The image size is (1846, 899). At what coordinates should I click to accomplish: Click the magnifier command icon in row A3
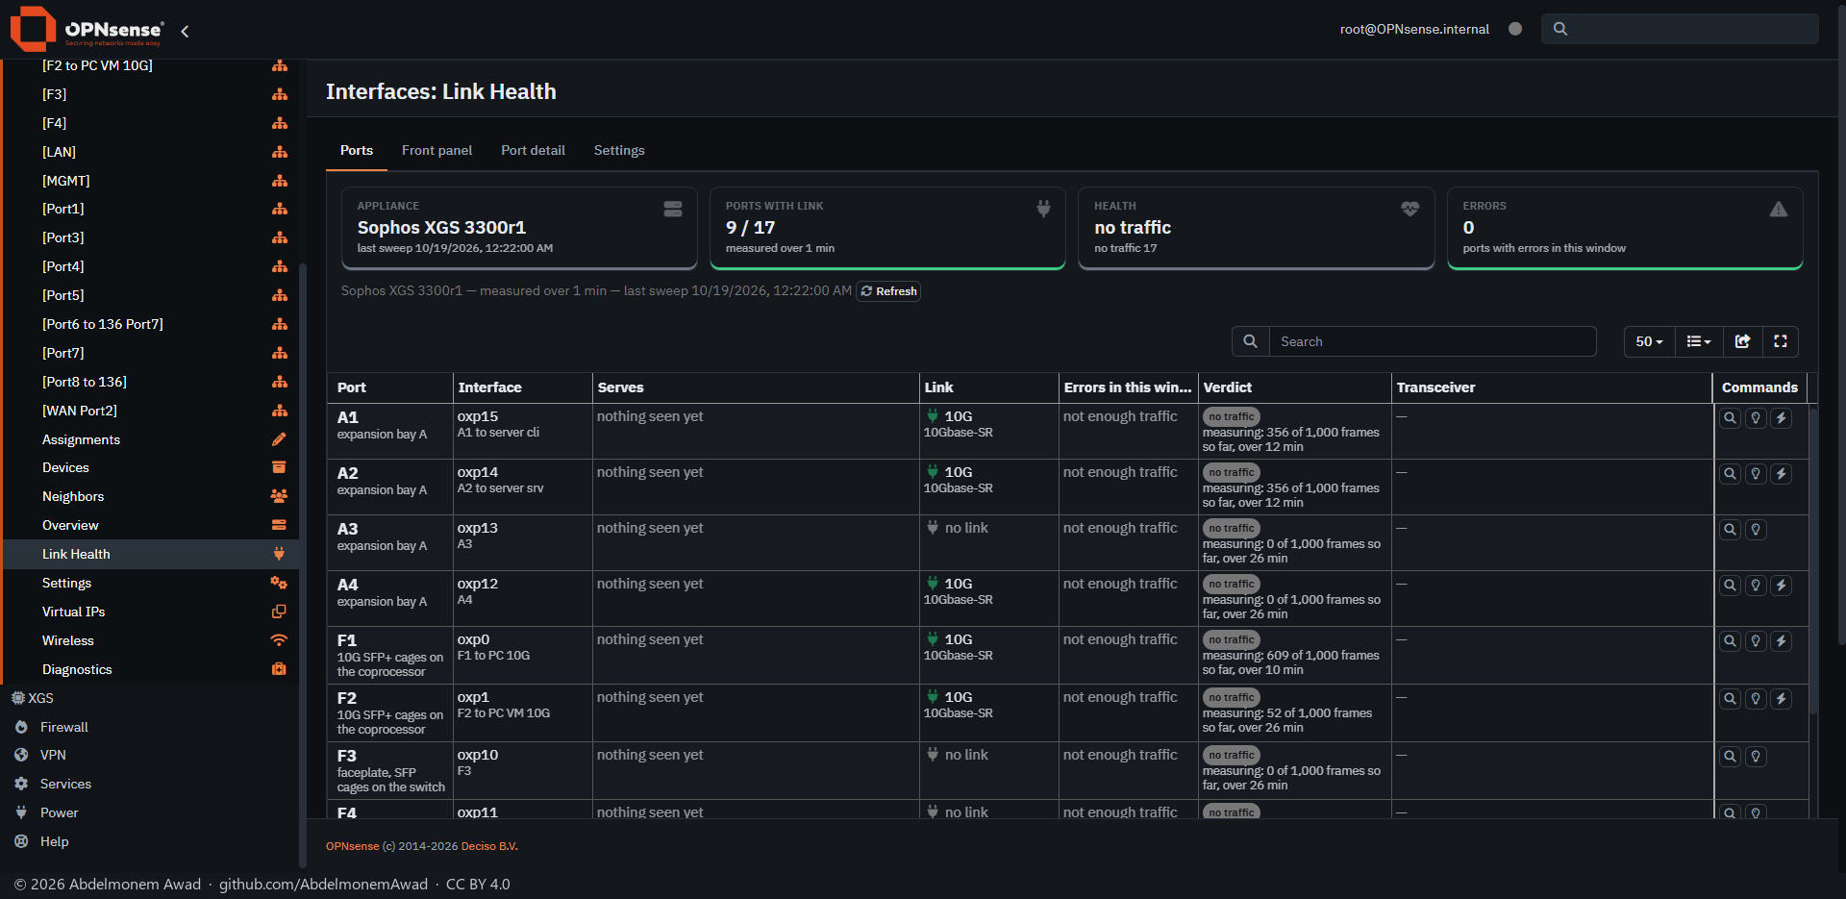pyautogui.click(x=1730, y=530)
